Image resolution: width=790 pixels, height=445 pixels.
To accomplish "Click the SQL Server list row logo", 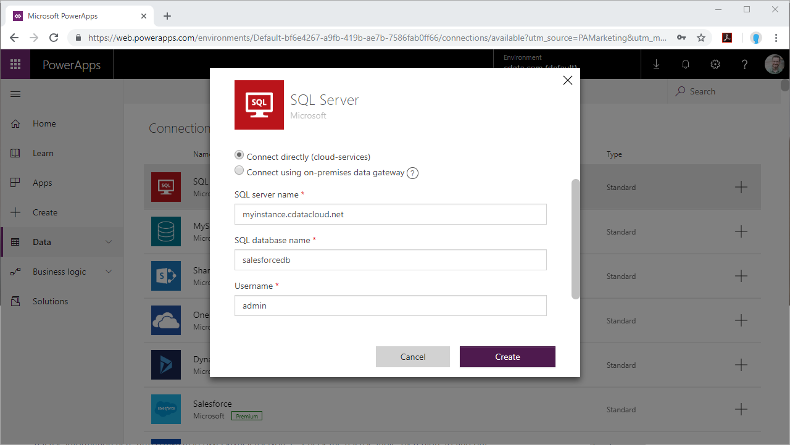I will [x=166, y=187].
